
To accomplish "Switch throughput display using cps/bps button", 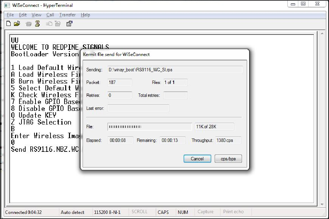I will tap(228, 159).
